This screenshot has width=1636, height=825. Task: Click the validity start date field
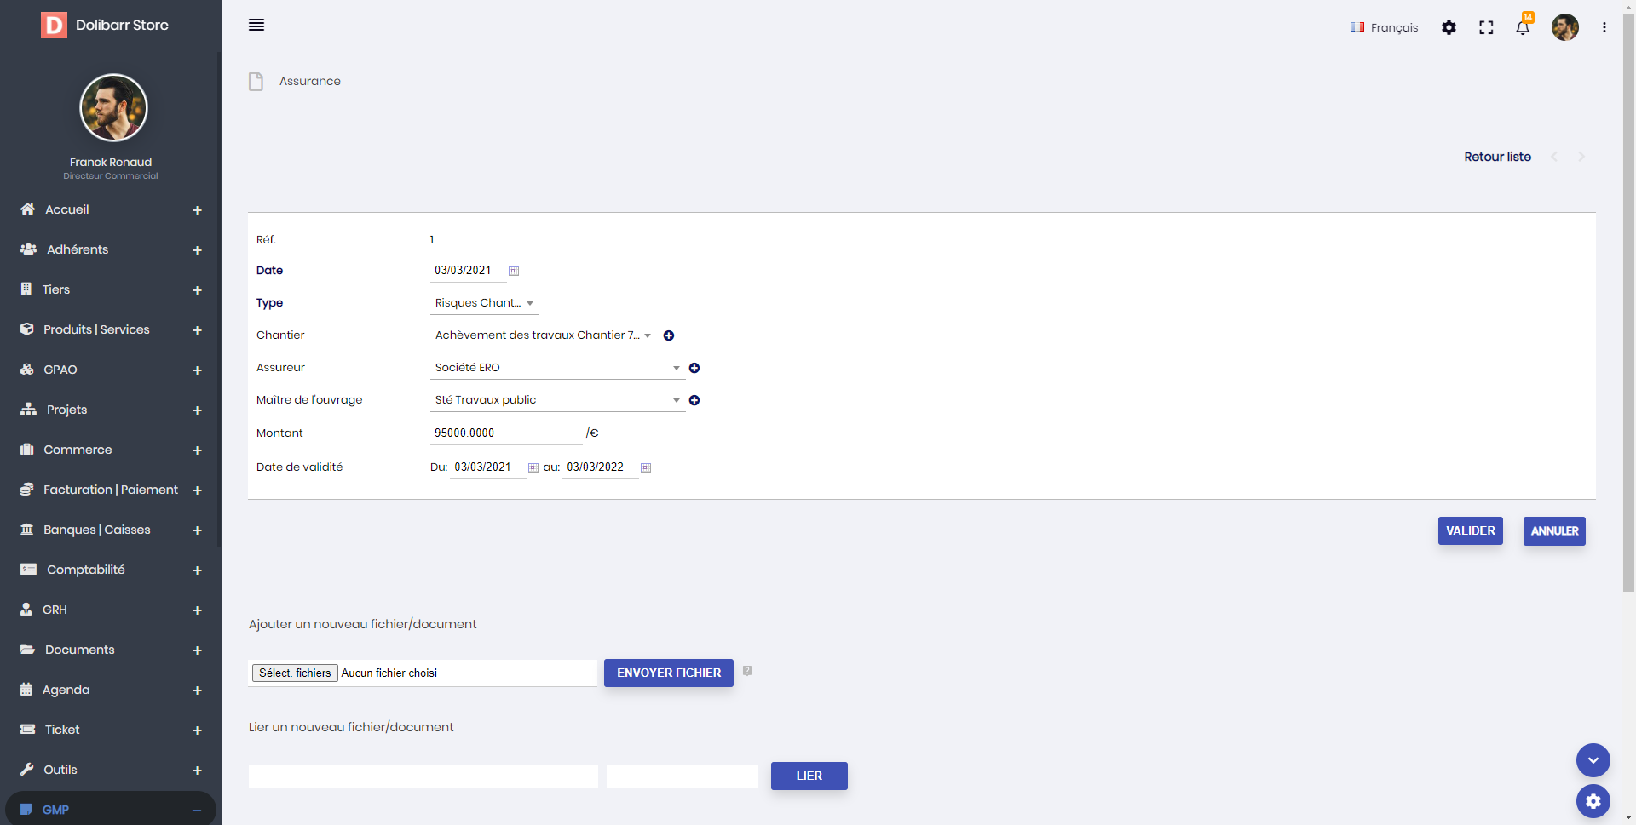[x=488, y=467]
